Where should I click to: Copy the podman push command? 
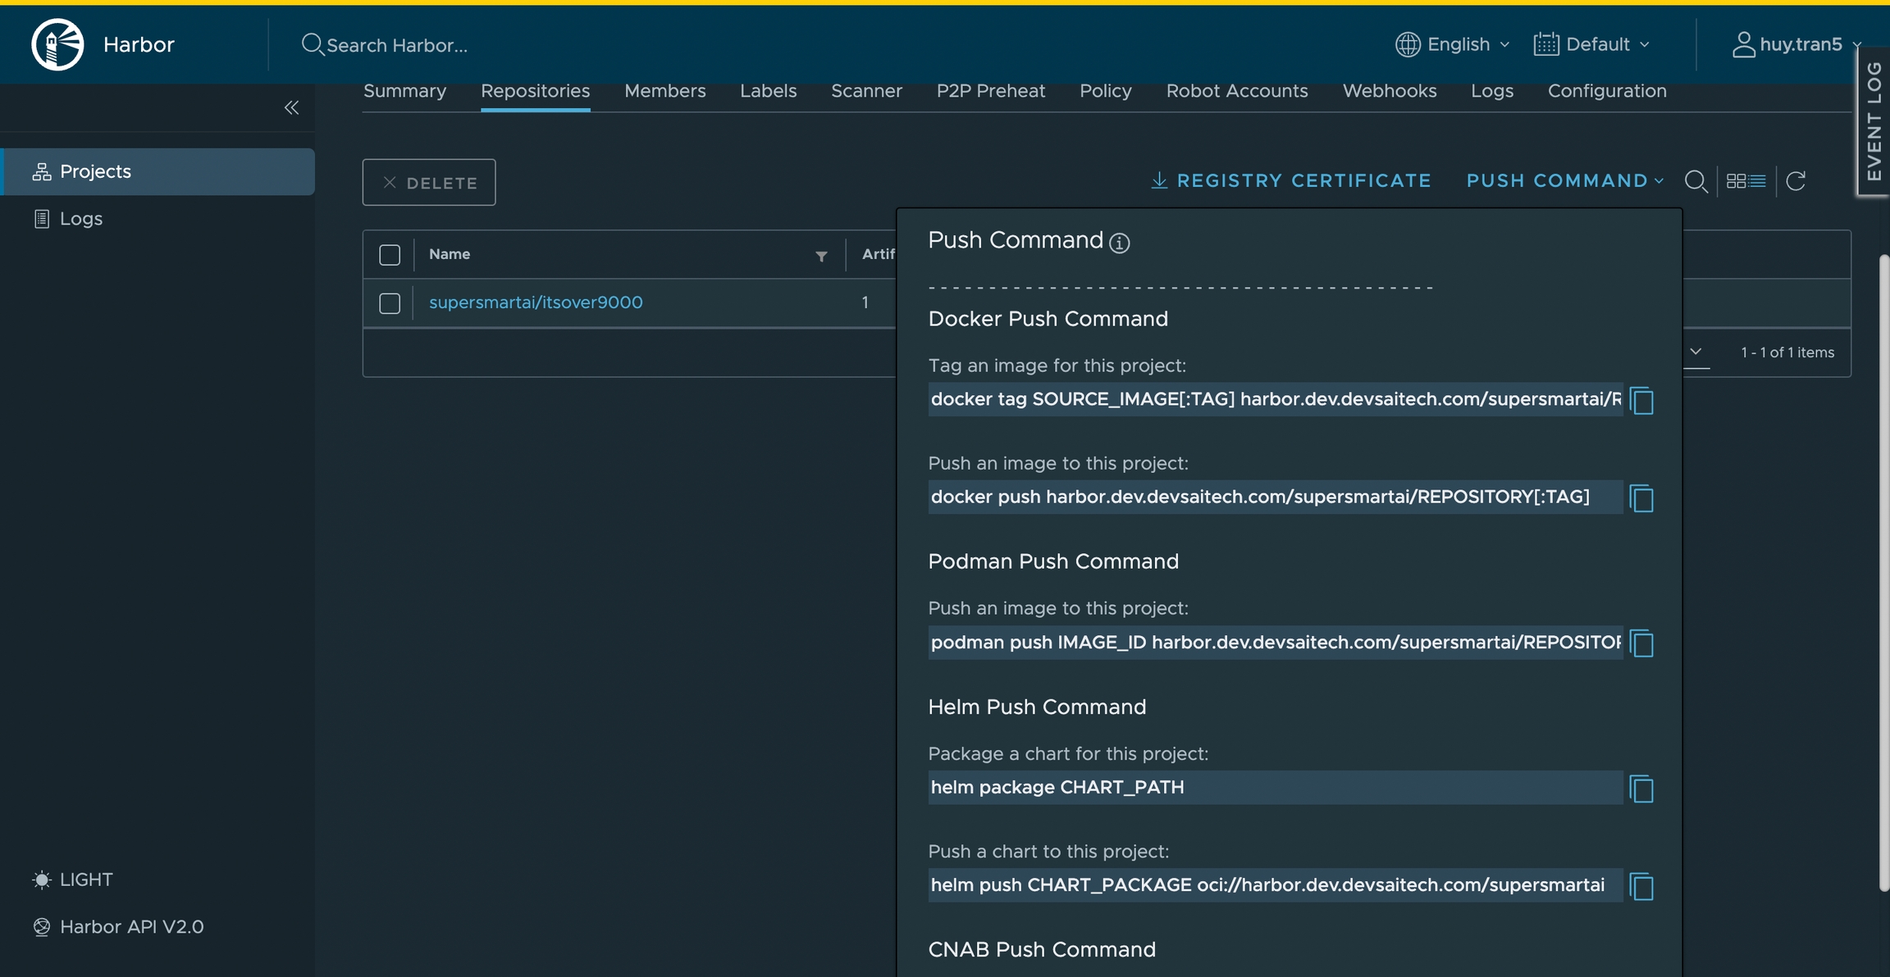[1641, 643]
